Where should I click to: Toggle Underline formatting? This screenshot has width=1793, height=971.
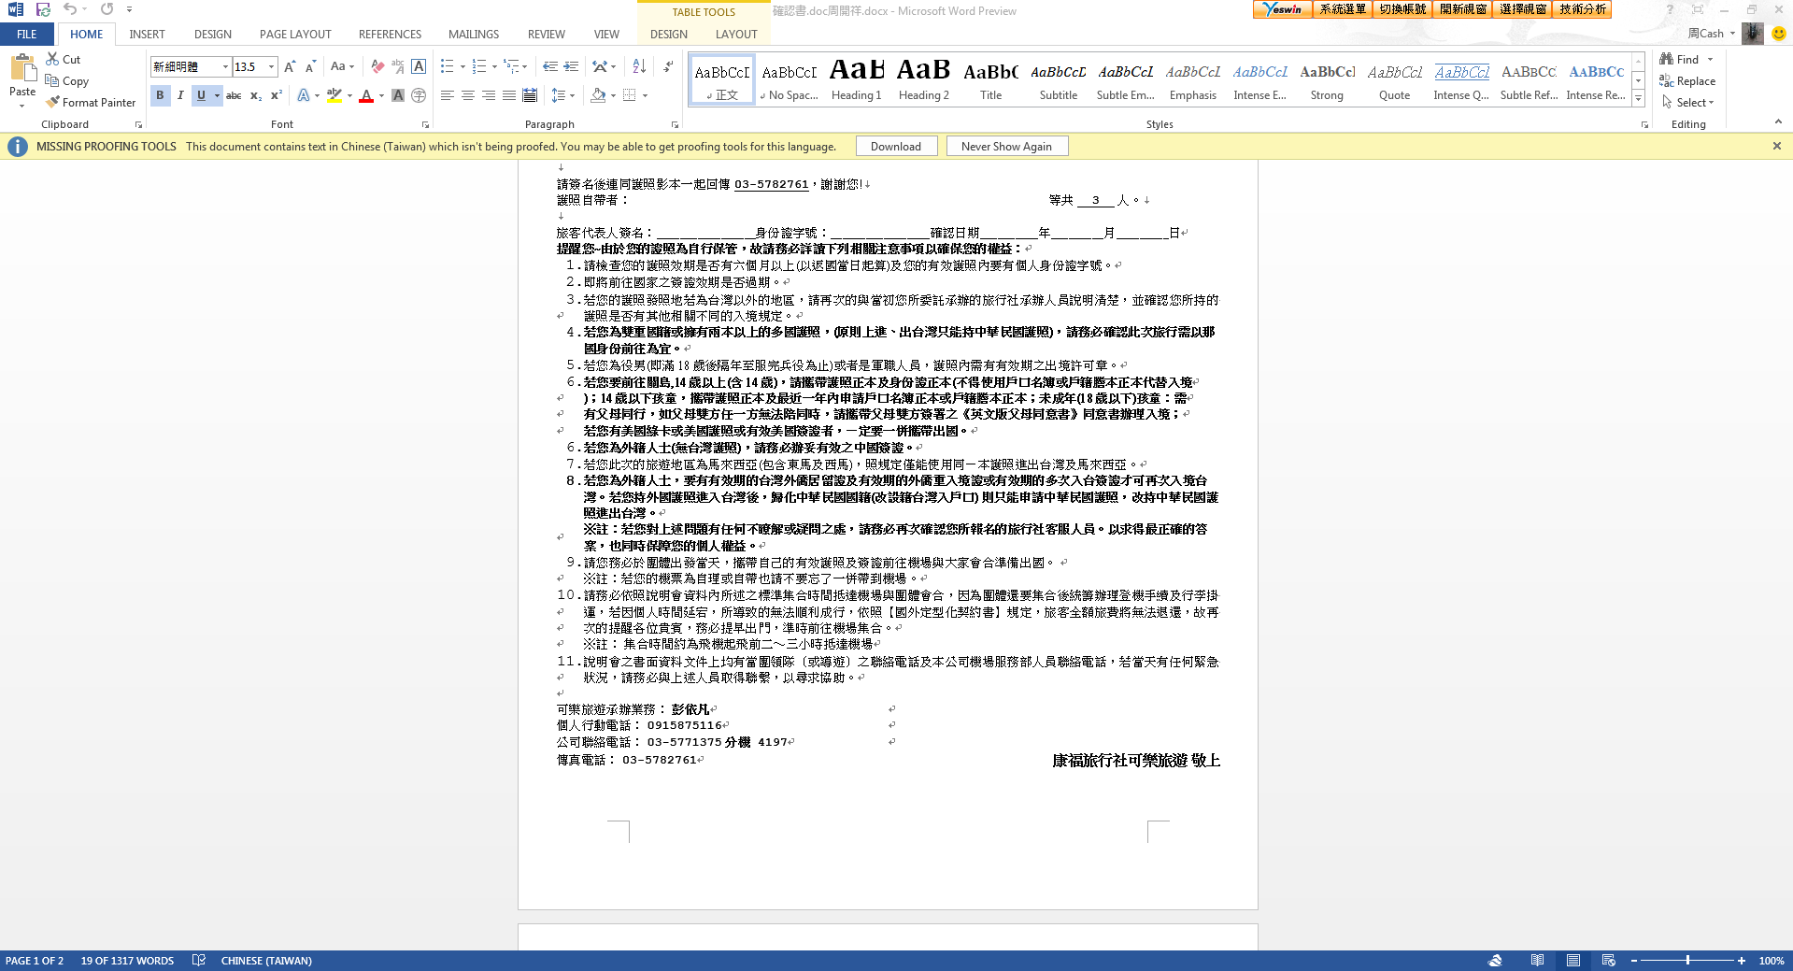(201, 95)
